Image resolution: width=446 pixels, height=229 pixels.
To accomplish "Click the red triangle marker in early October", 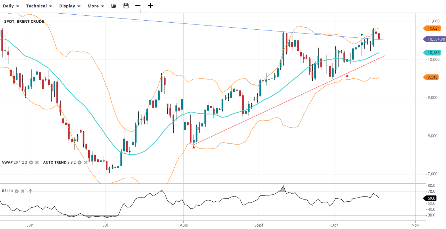I will tap(347, 76).
